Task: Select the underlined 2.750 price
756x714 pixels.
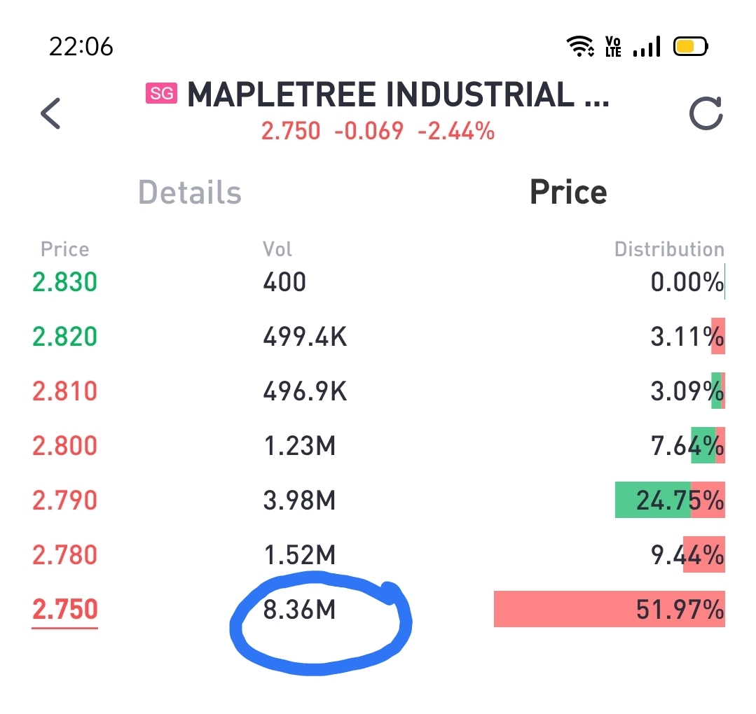Action: tap(64, 609)
